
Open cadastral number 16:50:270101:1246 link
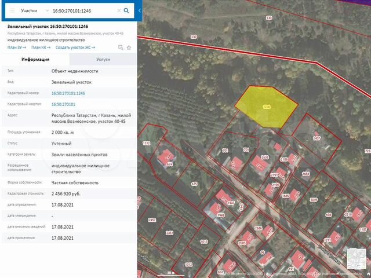click(68, 93)
